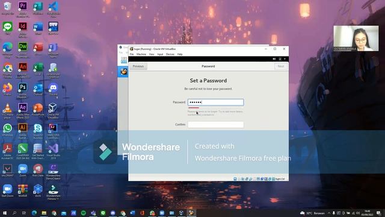385x217 pixels.
Task: Open LINE desktop shortcut
Action: 7,28
